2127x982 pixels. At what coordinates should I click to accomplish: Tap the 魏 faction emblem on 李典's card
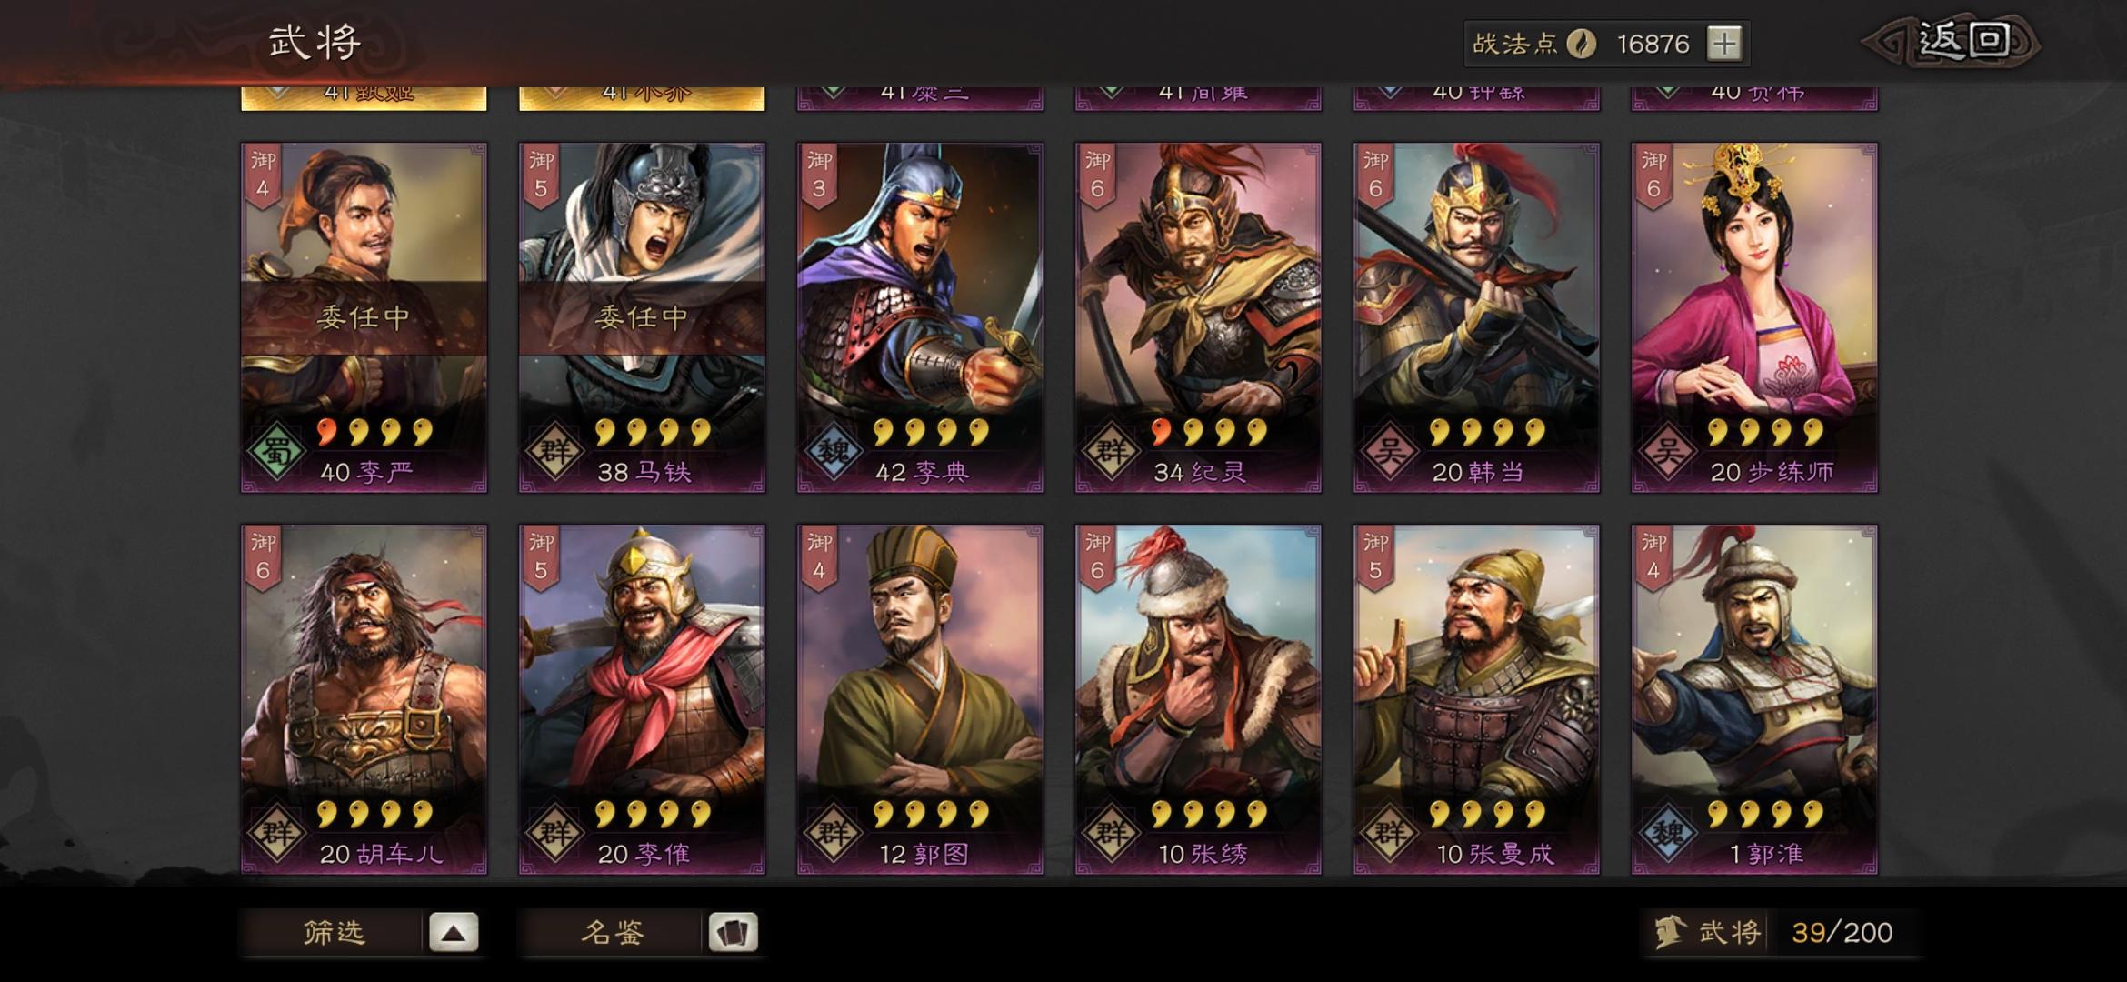click(833, 451)
